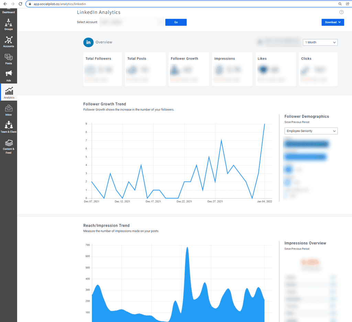This screenshot has height=322, width=352.
Task: Expand the Download button options
Action: coord(339,22)
